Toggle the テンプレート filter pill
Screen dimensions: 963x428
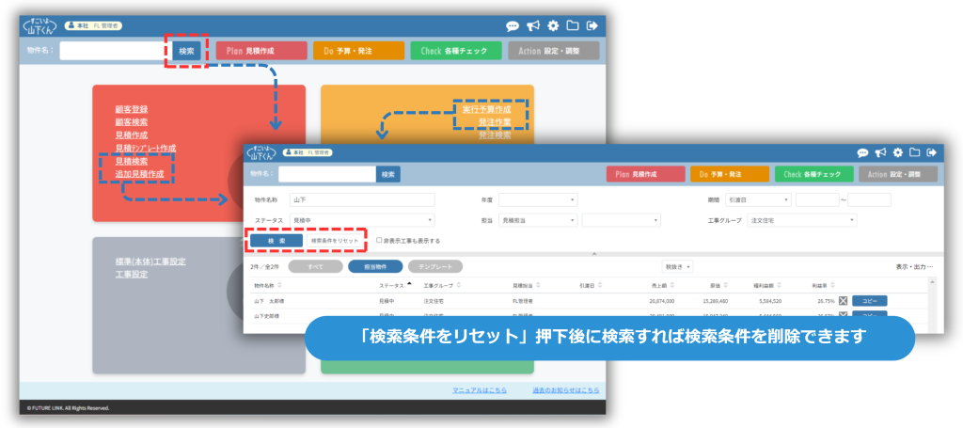pyautogui.click(x=435, y=267)
